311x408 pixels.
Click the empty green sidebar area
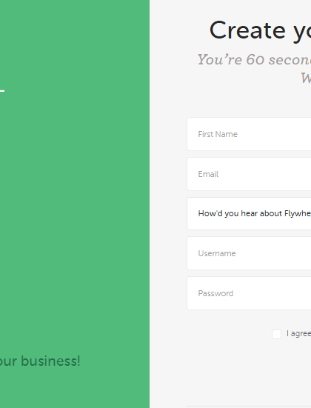(75, 208)
